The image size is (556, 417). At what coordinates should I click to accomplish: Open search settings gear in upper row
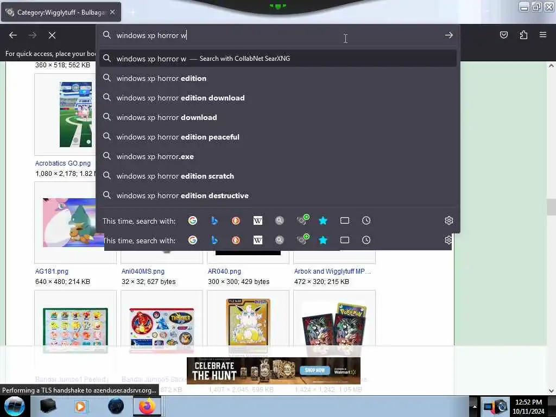tap(448, 220)
